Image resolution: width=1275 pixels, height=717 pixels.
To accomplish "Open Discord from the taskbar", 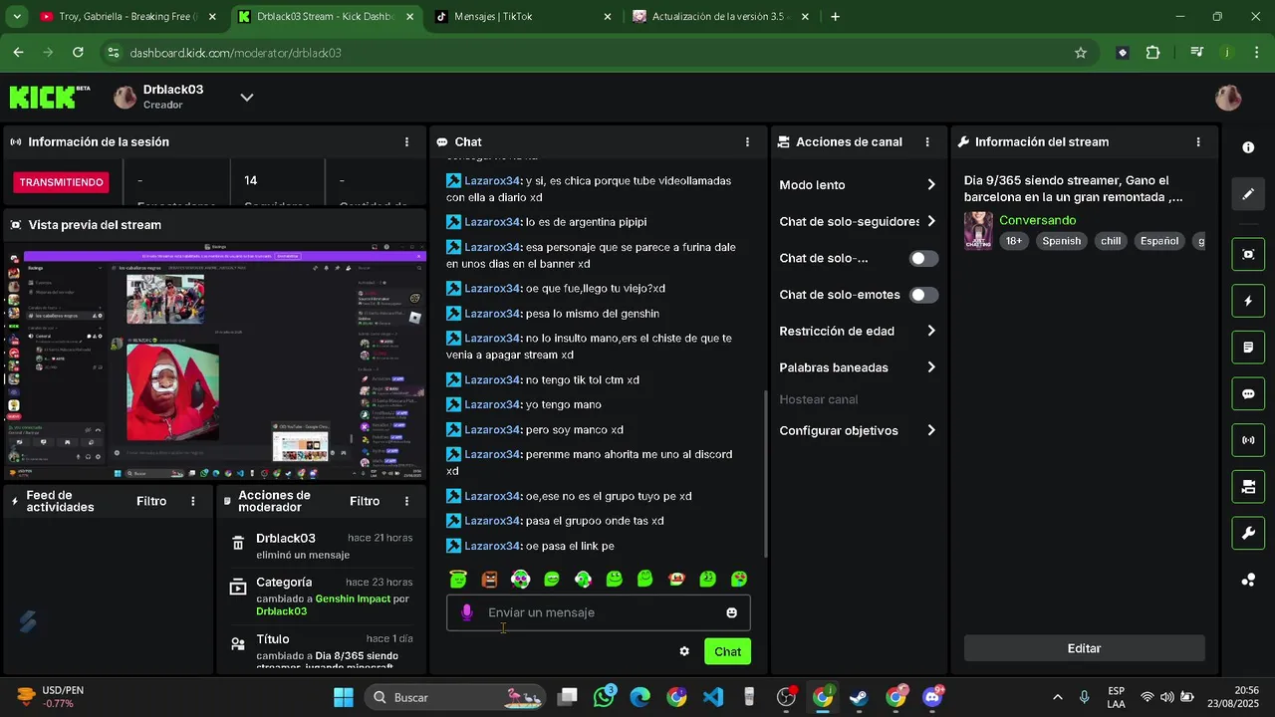I will tap(932, 697).
